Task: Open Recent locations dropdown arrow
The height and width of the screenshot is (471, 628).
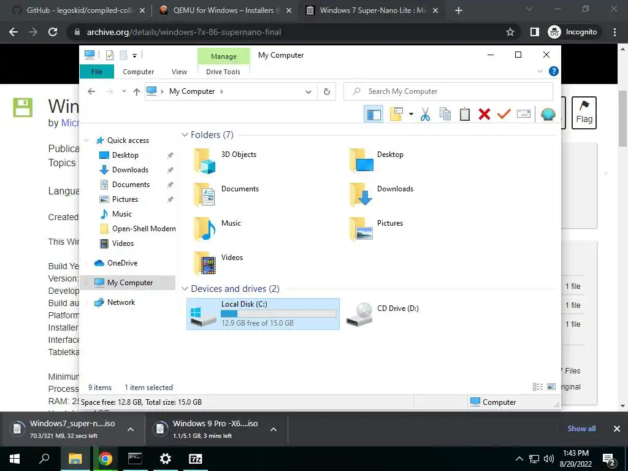Action: [124, 92]
